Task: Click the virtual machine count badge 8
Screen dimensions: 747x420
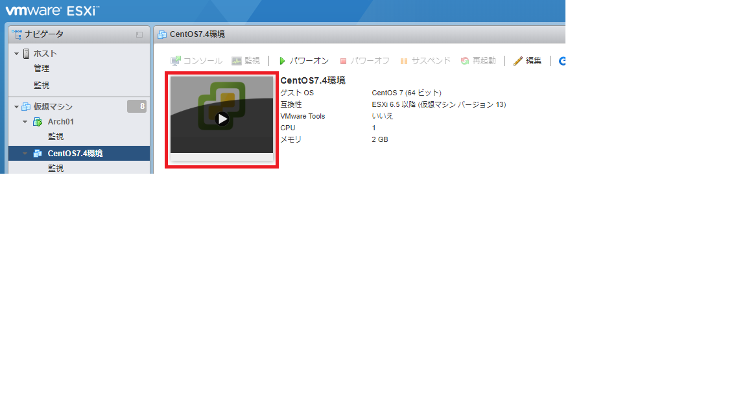Action: click(137, 106)
